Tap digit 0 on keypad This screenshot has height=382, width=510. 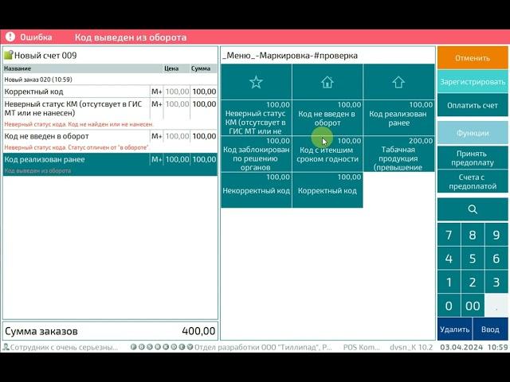(x=449, y=306)
